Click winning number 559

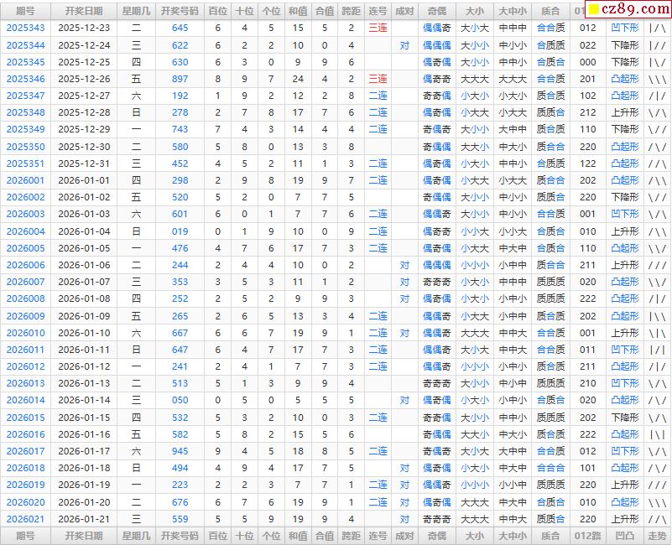180,519
